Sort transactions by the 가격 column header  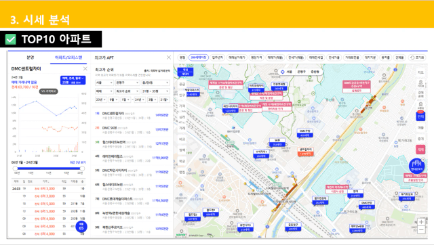(45, 181)
